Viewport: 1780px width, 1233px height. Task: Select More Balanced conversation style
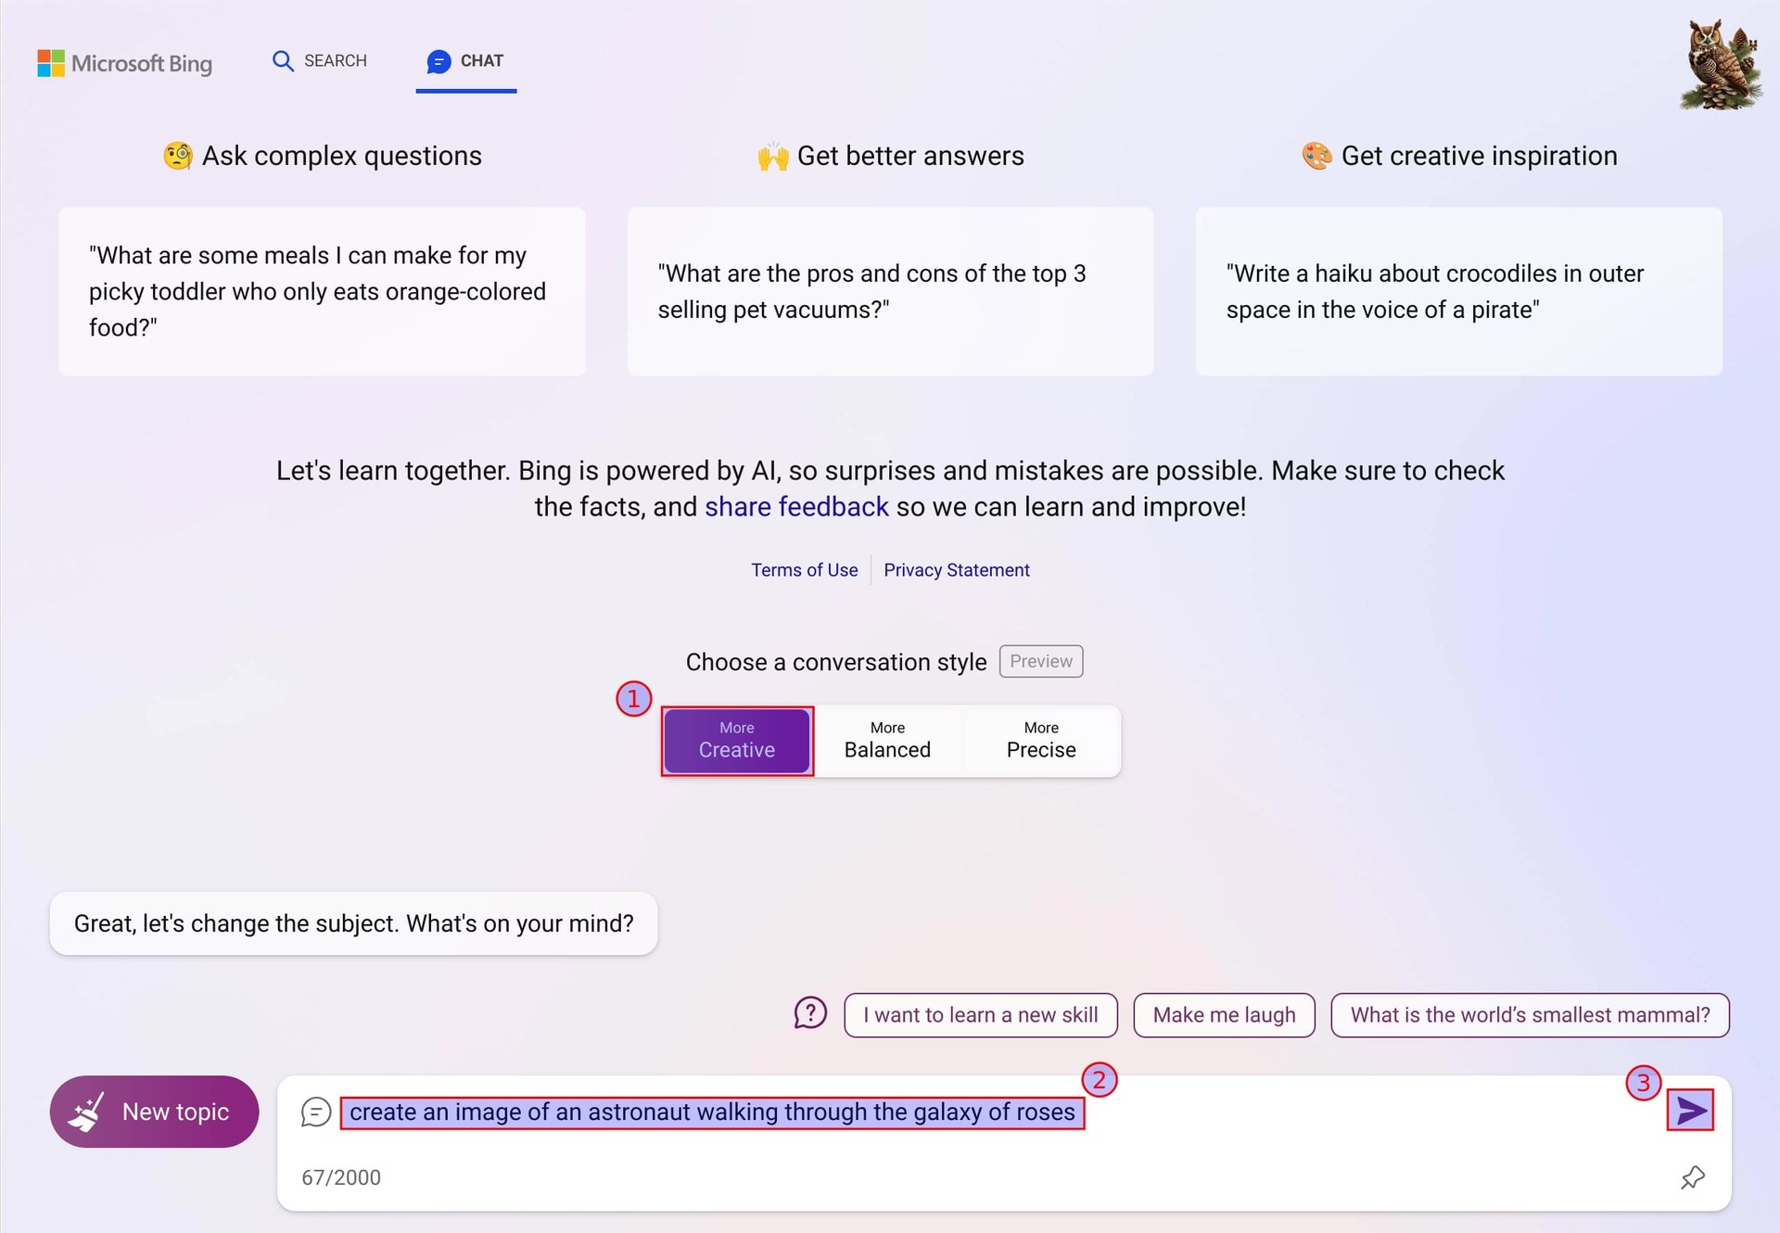pos(887,741)
